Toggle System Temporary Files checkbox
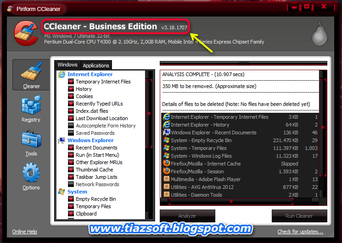 71,206
